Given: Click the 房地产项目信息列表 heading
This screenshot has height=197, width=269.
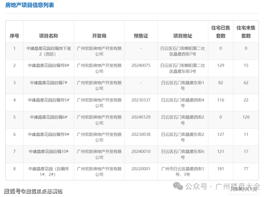Looking at the screenshot, I should 30,5.
